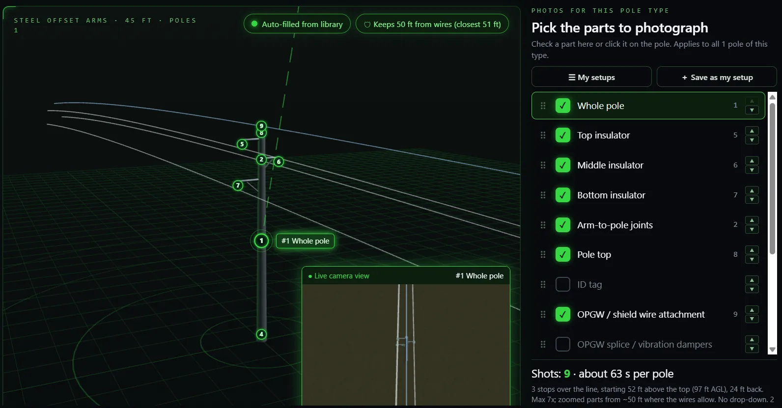The width and height of the screenshot is (782, 408).
Task: Move Whole pole down in order
Action: click(752, 110)
